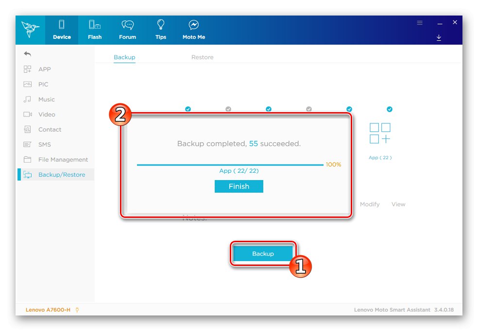This screenshot has height=331, width=478.
Task: Toggle the second gray category checkmark
Action: [x=309, y=109]
